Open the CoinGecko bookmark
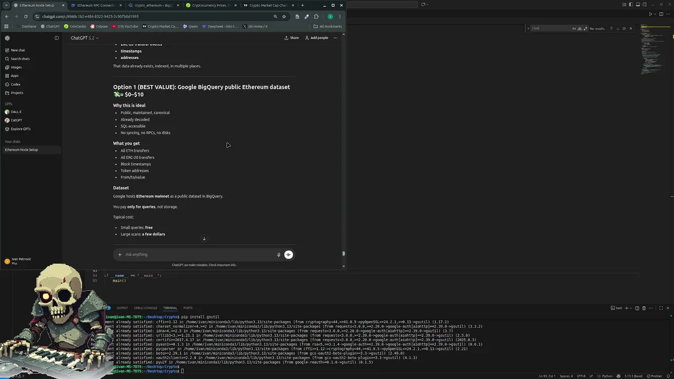The height and width of the screenshot is (379, 674). point(75,26)
